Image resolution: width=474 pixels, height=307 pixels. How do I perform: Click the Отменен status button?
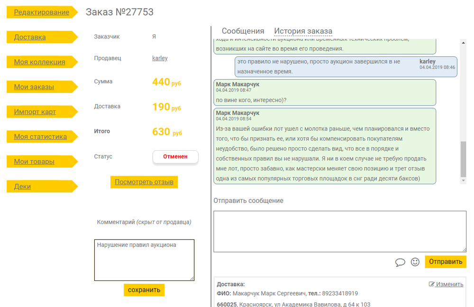[x=175, y=156]
